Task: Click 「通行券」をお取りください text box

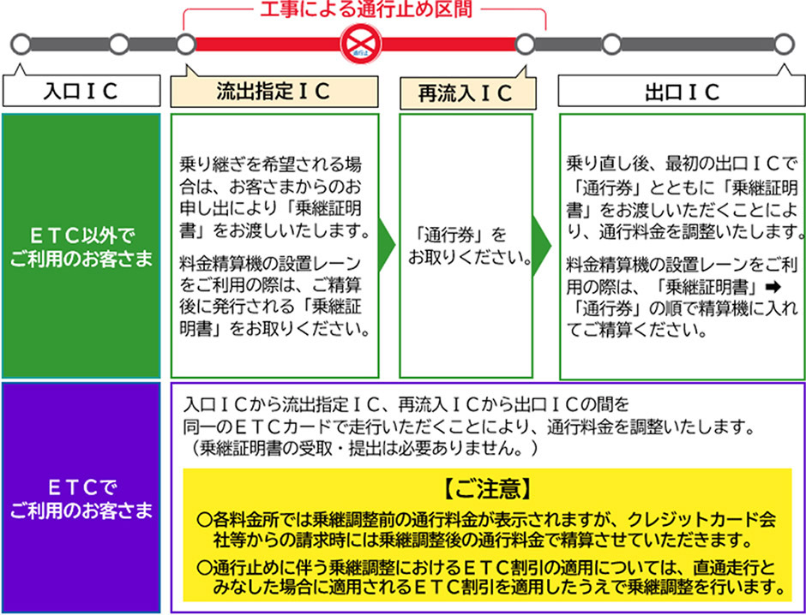Action: point(466,246)
